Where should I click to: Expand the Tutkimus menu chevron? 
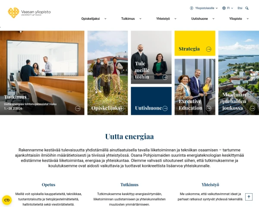pos(140,19)
